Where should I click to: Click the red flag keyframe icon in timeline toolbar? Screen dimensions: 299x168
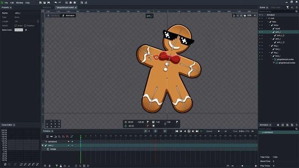pyautogui.click(x=67, y=136)
